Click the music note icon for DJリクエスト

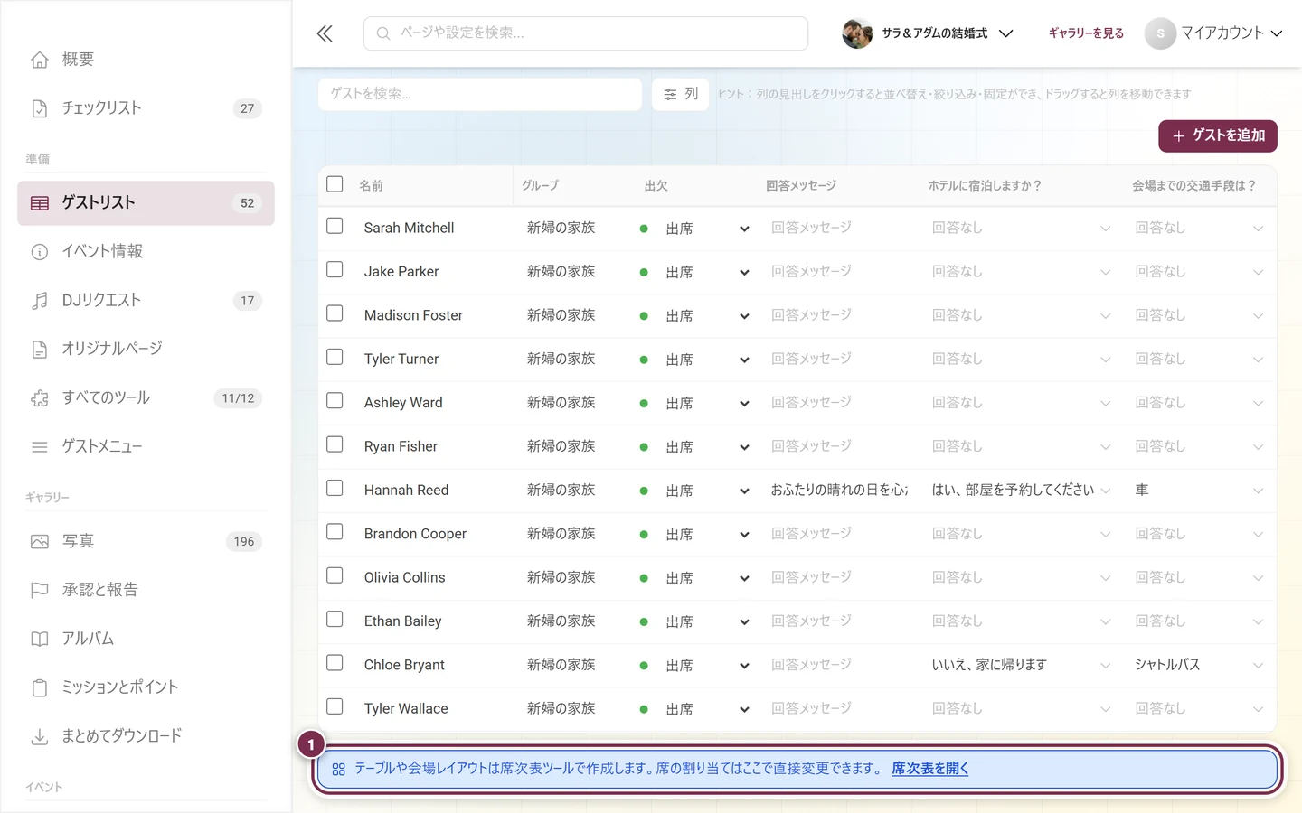pos(40,301)
